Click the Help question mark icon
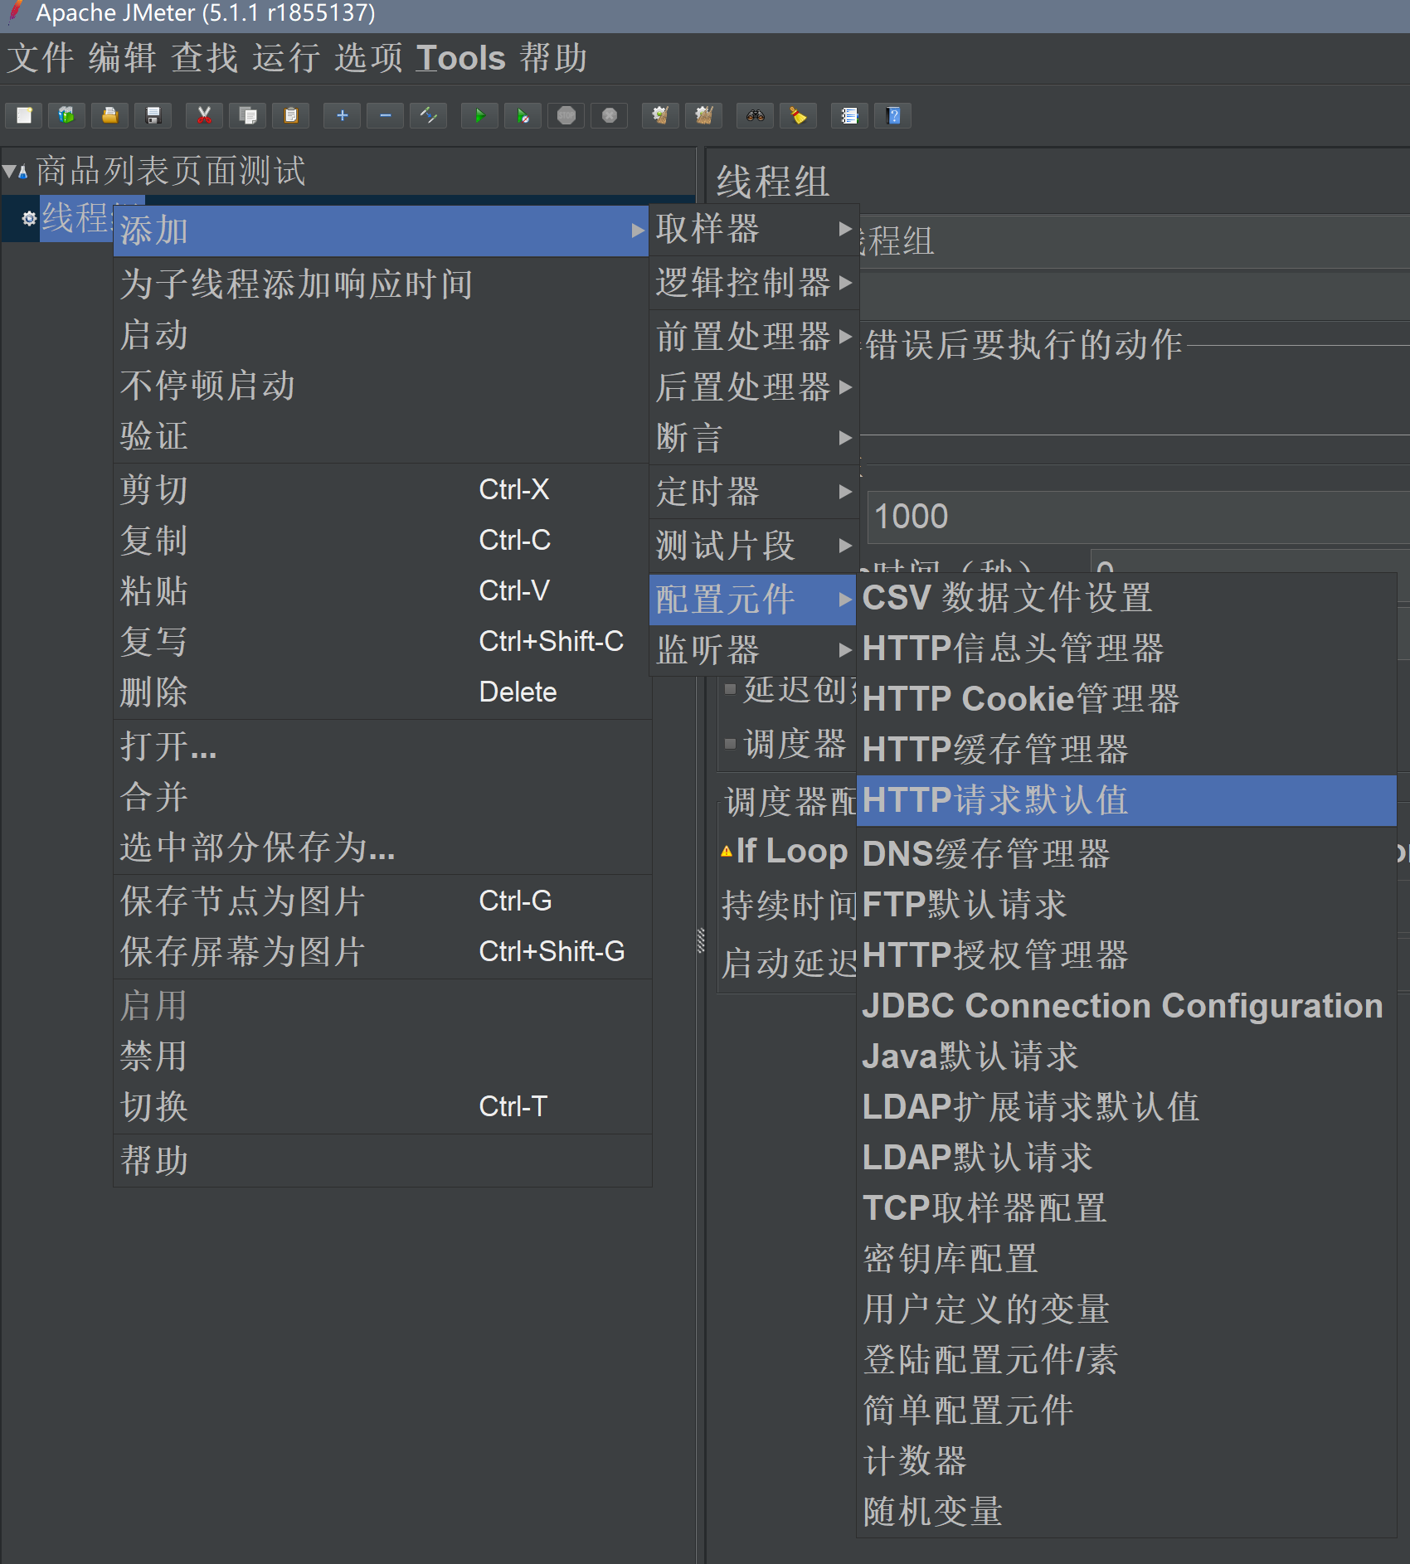1410x1564 pixels. coord(893,115)
